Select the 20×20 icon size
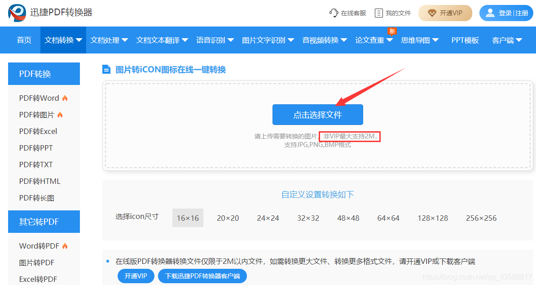 pyautogui.click(x=228, y=218)
